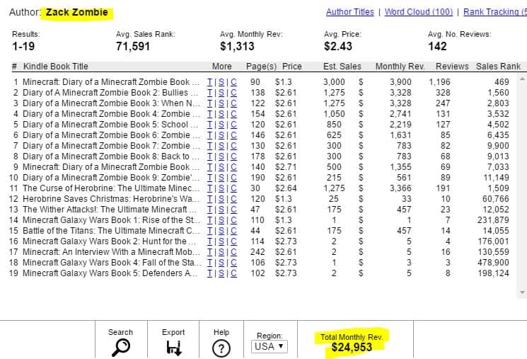Select 'Diary of a Minecraft Zombie Book 3' title
This screenshot has height=359, width=527.
click(x=111, y=103)
